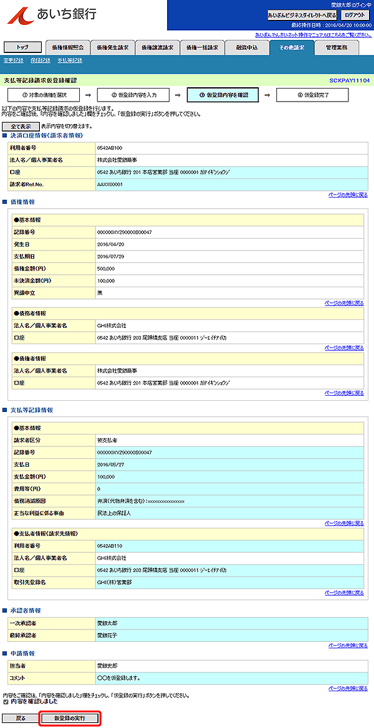Screen dimensions: 374x728
Task: Click the 決済口座情報 section heading
Action: pos(47,136)
